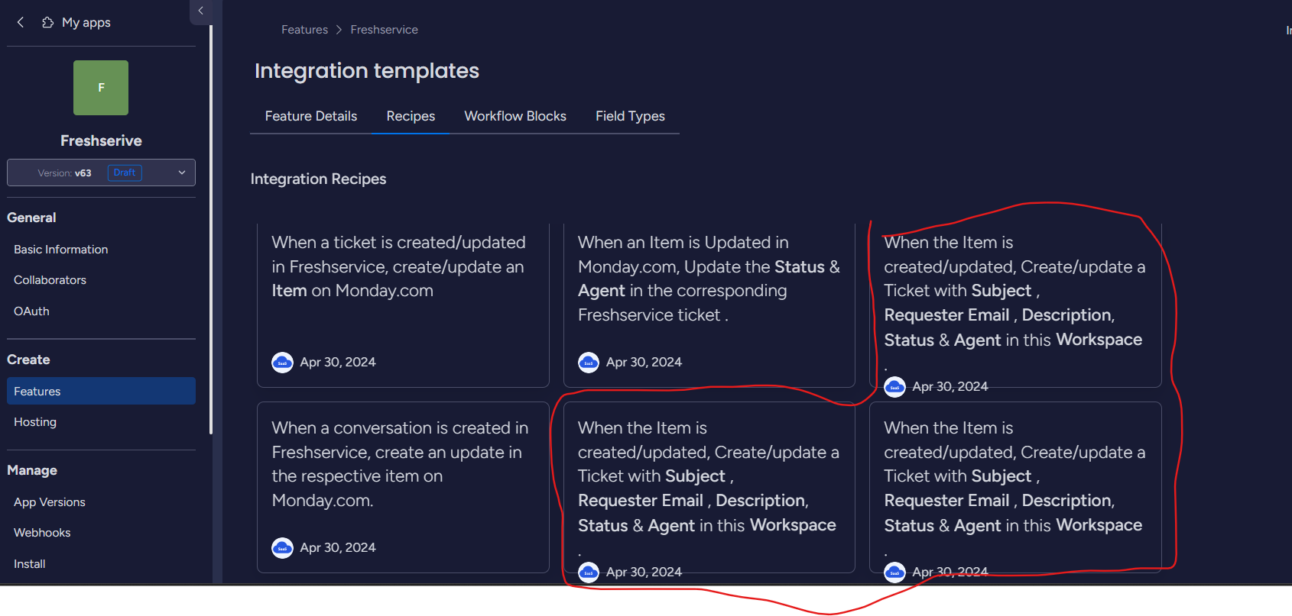
Task: Select the Recipes tab
Action: (411, 116)
